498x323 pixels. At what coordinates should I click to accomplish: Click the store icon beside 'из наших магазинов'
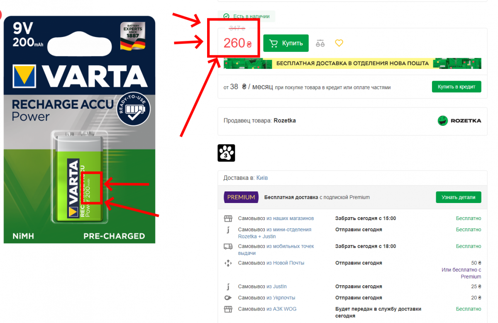(x=228, y=218)
